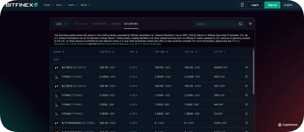Click the search magnifier icon
304x132 pixels.
[x=240, y=24]
